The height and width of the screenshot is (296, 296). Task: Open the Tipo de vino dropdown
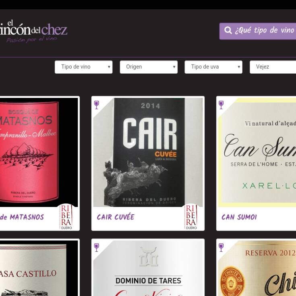(x=84, y=67)
